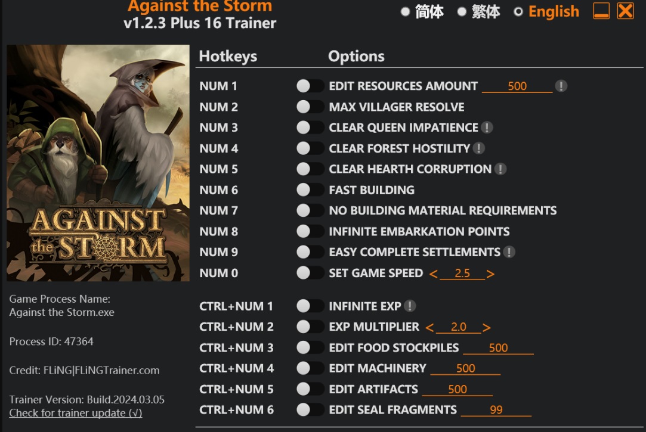The height and width of the screenshot is (432, 646).
Task: Decrease game speed with left arrow
Action: [x=433, y=274]
